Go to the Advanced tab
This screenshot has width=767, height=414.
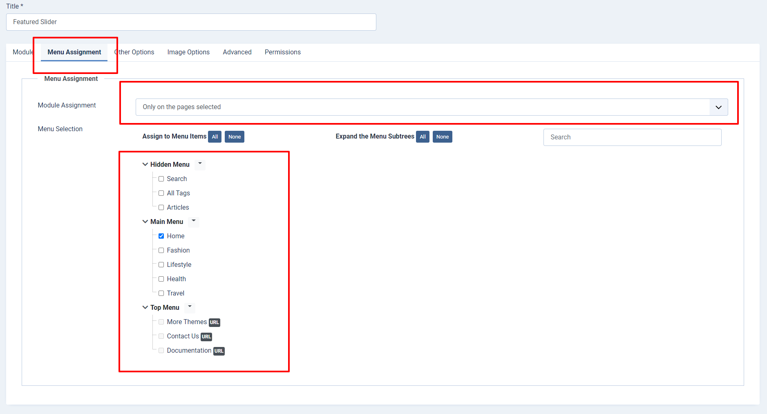pyautogui.click(x=237, y=52)
